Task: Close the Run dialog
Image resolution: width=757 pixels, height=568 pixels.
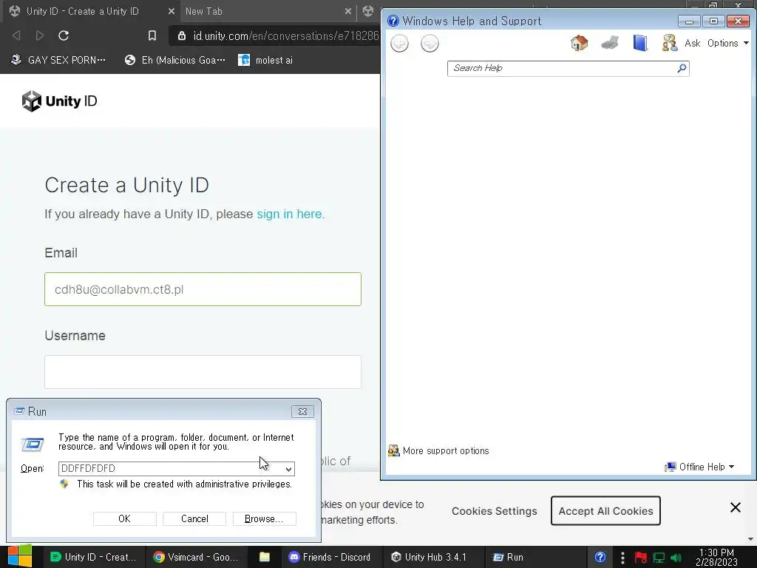Action: click(302, 411)
